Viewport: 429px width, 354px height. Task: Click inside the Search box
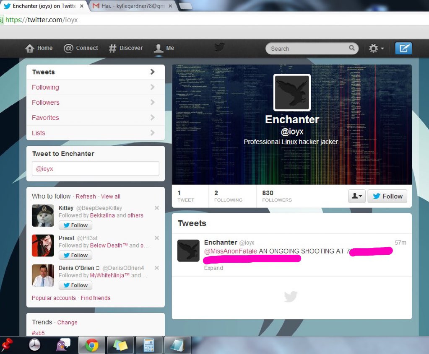312,48
